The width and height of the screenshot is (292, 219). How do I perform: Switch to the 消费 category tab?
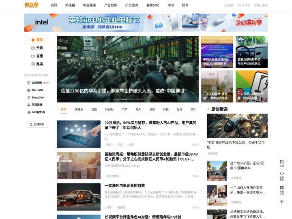coord(152,109)
